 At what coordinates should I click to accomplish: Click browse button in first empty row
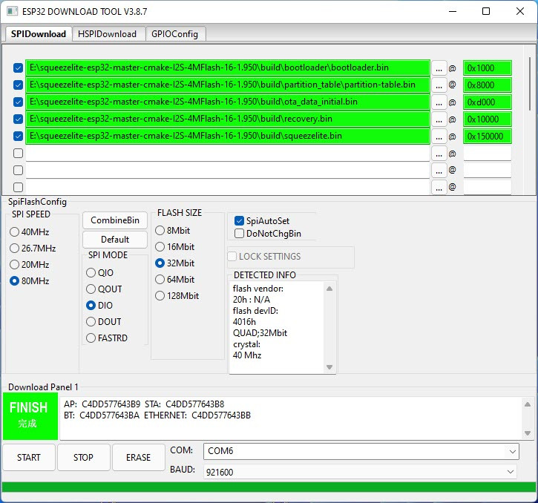point(439,154)
